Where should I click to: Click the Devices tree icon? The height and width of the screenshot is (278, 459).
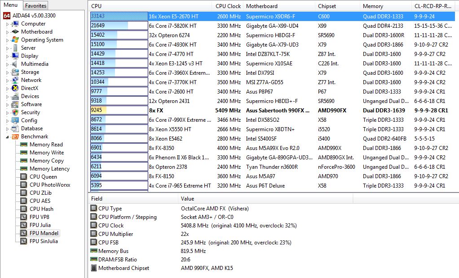(x=15, y=96)
